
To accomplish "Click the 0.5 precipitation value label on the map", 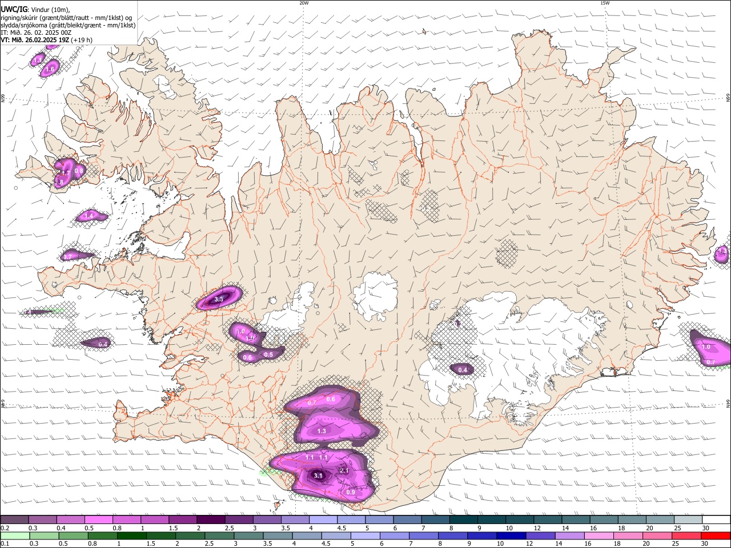I will 268,354.
